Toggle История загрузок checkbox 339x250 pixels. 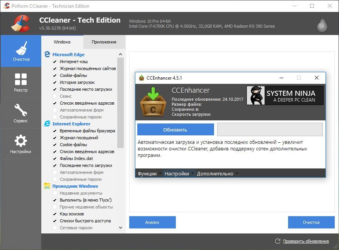55,82
